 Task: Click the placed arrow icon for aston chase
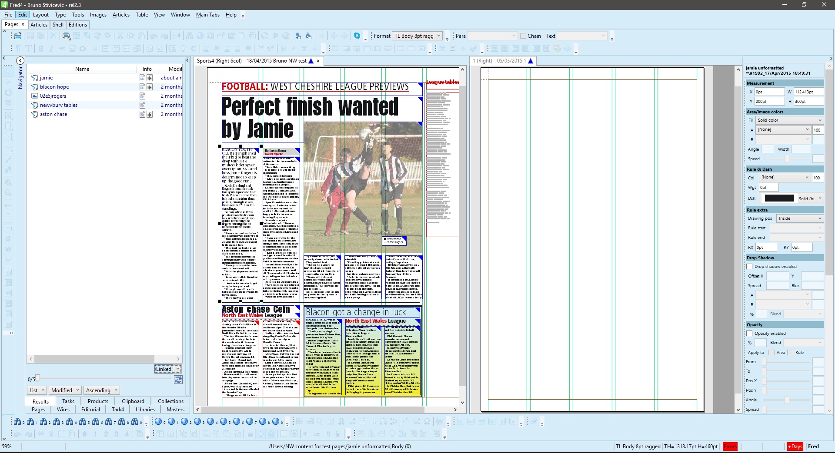[x=150, y=114]
